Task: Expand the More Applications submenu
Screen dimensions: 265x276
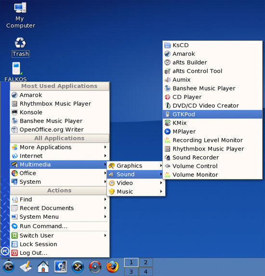Action: pyautogui.click(x=60, y=147)
